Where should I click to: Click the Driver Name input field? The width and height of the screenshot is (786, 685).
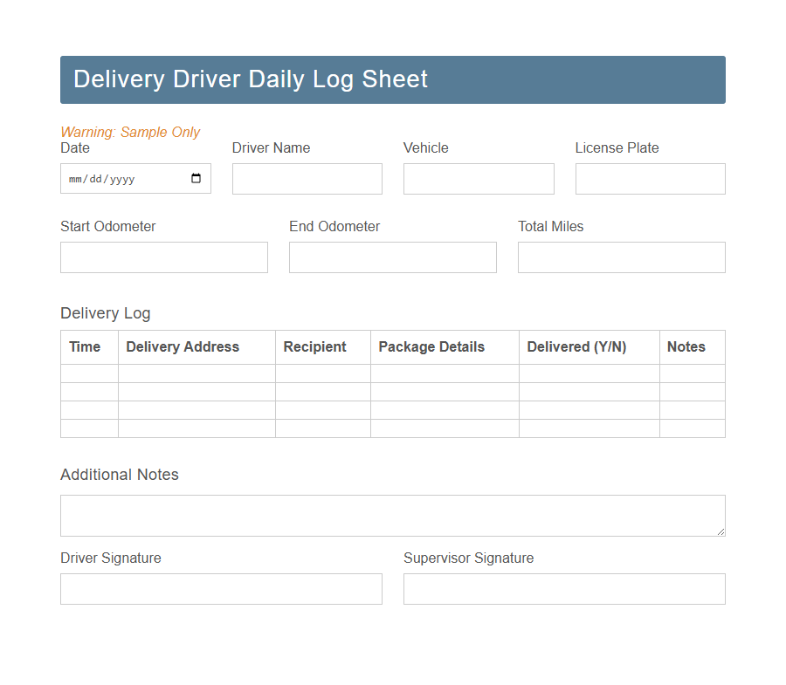click(x=307, y=178)
